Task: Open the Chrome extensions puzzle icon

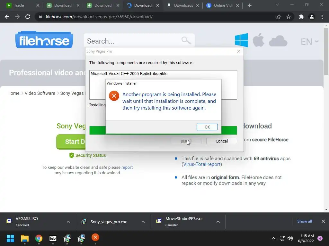Action: point(301,17)
